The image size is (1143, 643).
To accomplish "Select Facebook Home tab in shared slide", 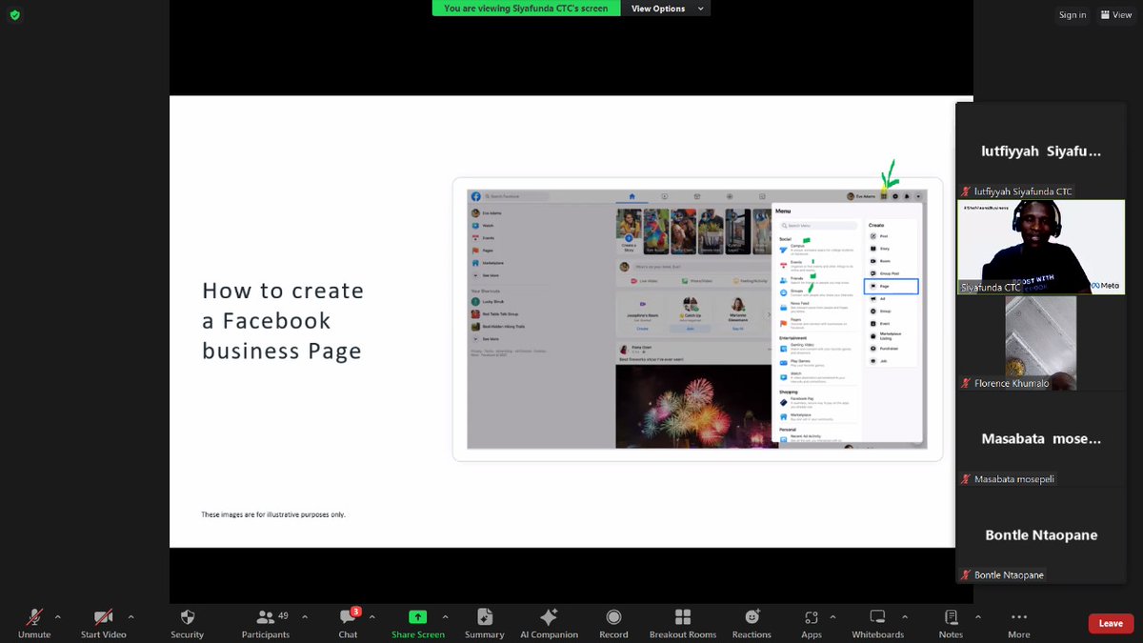I will 632,196.
